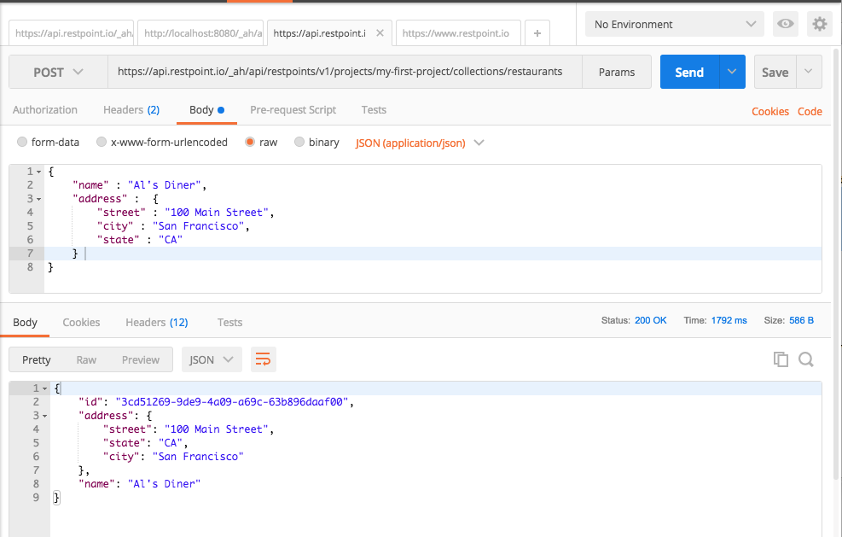Open response Headers (12) tab
842x537 pixels.
point(157,322)
